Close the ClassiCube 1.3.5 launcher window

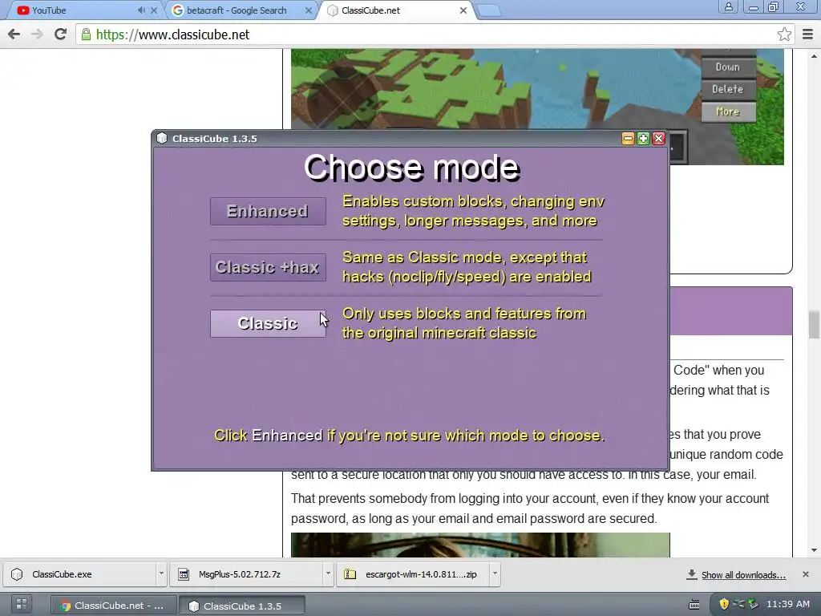pos(659,138)
